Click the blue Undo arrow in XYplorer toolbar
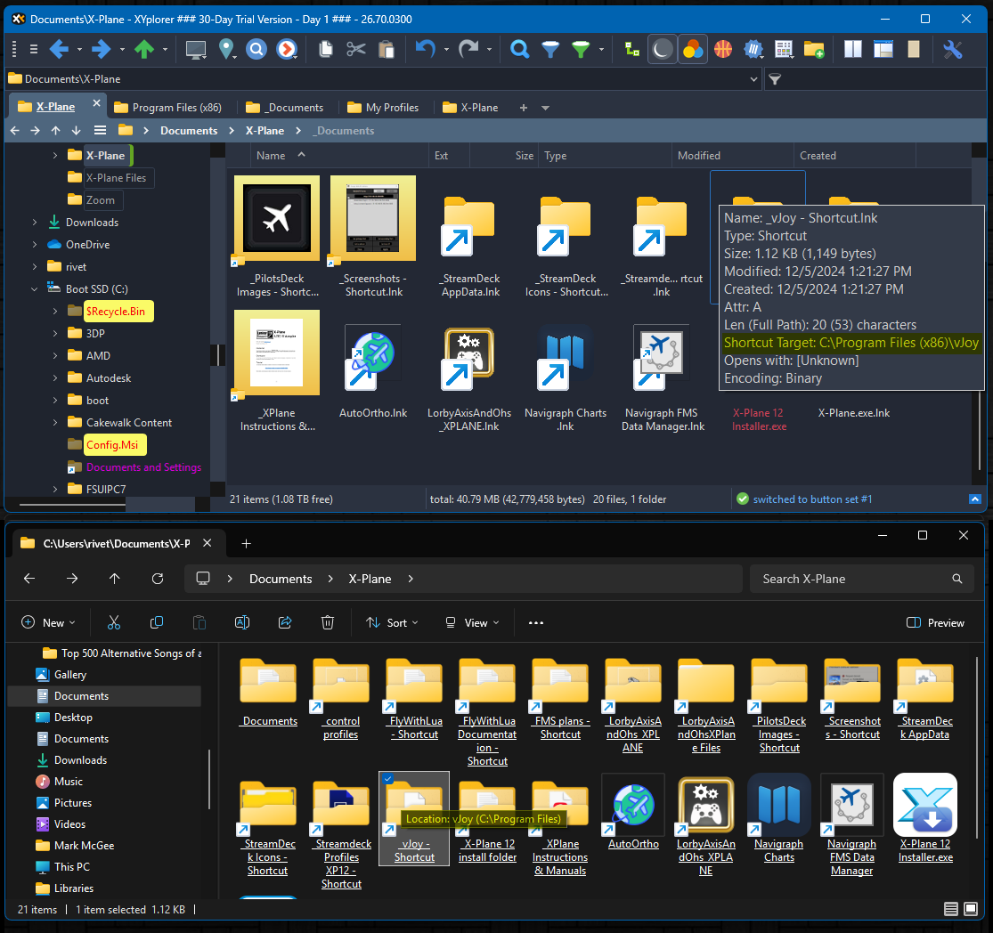The width and height of the screenshot is (993, 933). coord(426,50)
